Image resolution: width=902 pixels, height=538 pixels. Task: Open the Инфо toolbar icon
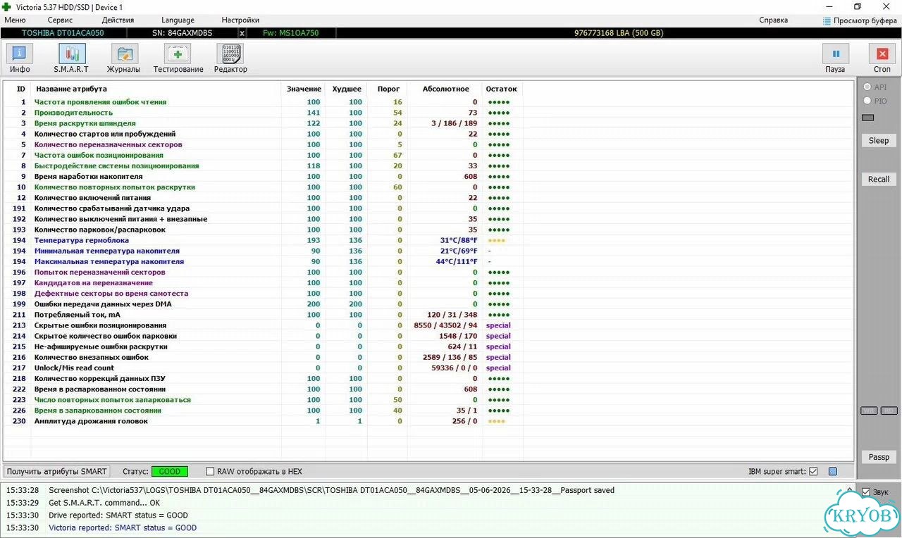click(20, 54)
